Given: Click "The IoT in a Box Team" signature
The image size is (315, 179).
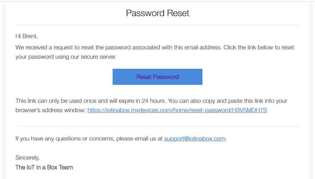Looking at the screenshot, I should click(x=44, y=167).
